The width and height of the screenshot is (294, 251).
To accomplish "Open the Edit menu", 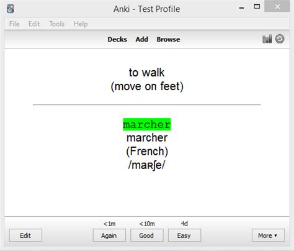I will point(34,24).
